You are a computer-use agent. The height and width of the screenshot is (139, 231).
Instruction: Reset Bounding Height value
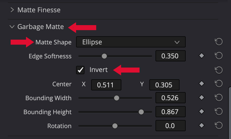coord(219,112)
